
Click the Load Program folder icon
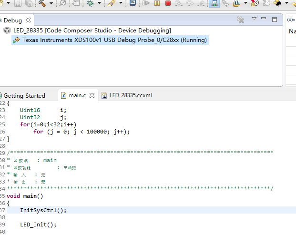coord(236,3)
